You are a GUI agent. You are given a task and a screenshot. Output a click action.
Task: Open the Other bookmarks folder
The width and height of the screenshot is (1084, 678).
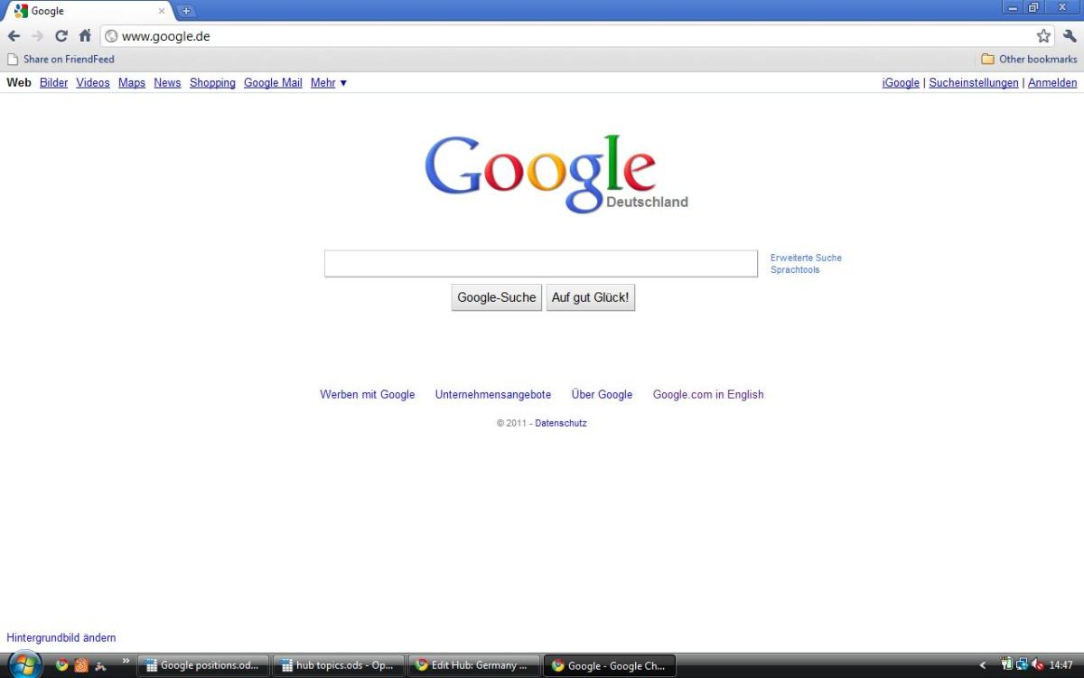(1029, 60)
